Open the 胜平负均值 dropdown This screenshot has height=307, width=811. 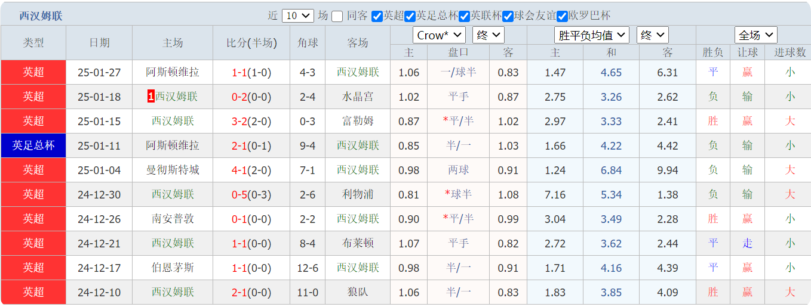pos(591,35)
